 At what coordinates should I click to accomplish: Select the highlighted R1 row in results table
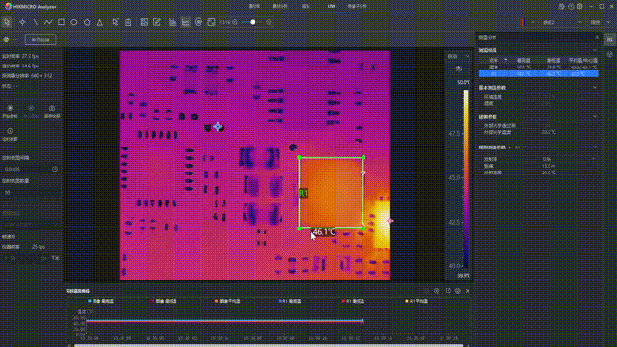pos(539,73)
